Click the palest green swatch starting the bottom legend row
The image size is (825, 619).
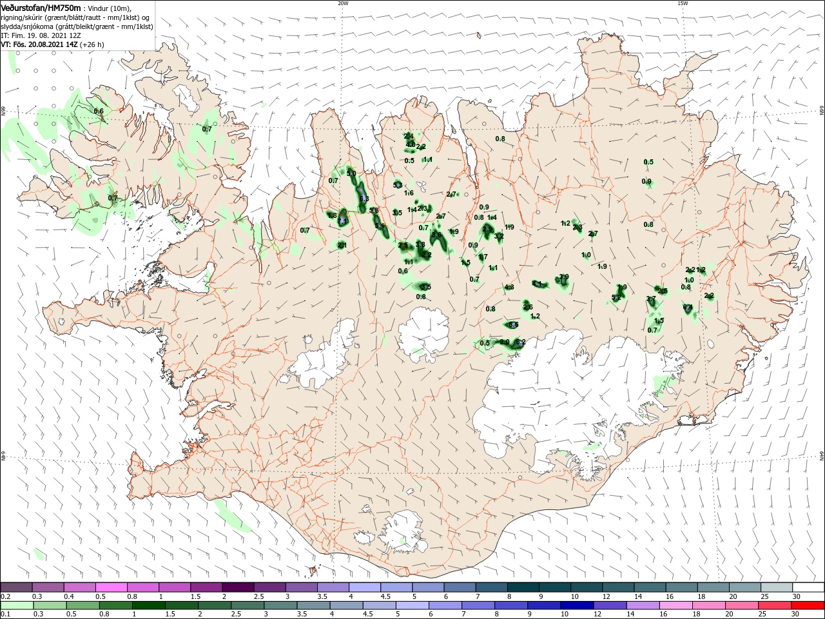coord(16,605)
